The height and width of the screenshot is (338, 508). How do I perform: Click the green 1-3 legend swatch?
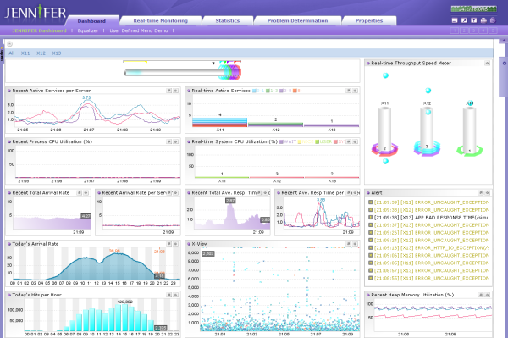[x=268, y=91]
